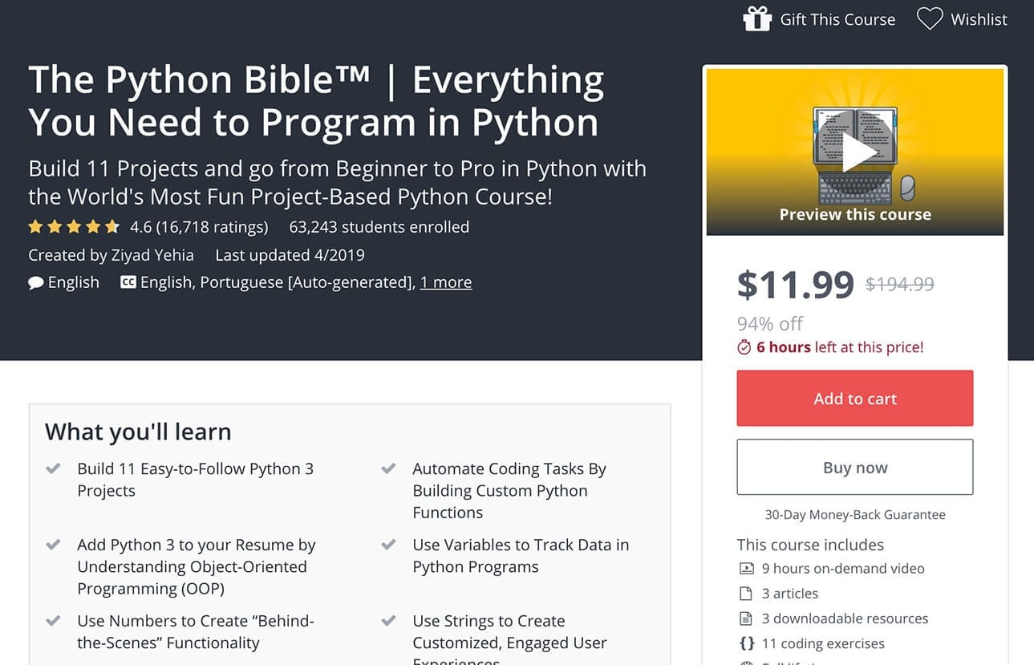The width and height of the screenshot is (1034, 665).
Task: Click "Build 11 Easy-to-Follow Python 3 Projects"
Action: [x=195, y=480]
